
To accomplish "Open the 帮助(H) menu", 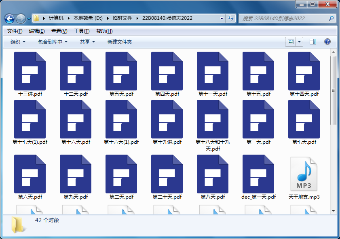I will pyautogui.click(x=104, y=31).
